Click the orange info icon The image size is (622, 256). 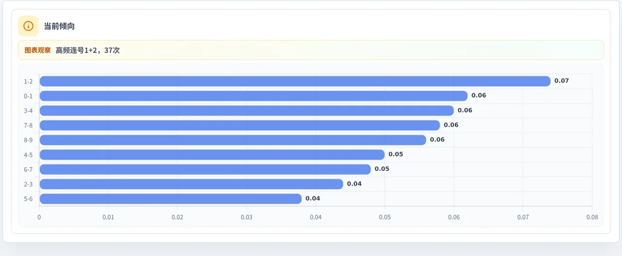click(x=28, y=26)
